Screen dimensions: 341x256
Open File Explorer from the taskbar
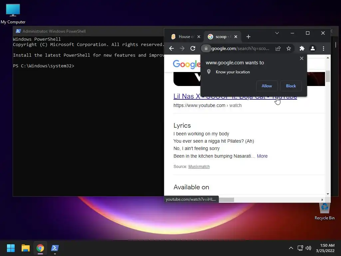click(25, 248)
